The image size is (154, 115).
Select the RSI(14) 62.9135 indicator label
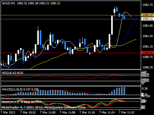coord(13,73)
